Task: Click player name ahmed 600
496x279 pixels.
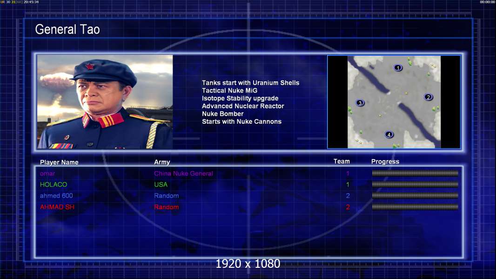Action: pyautogui.click(x=56, y=196)
